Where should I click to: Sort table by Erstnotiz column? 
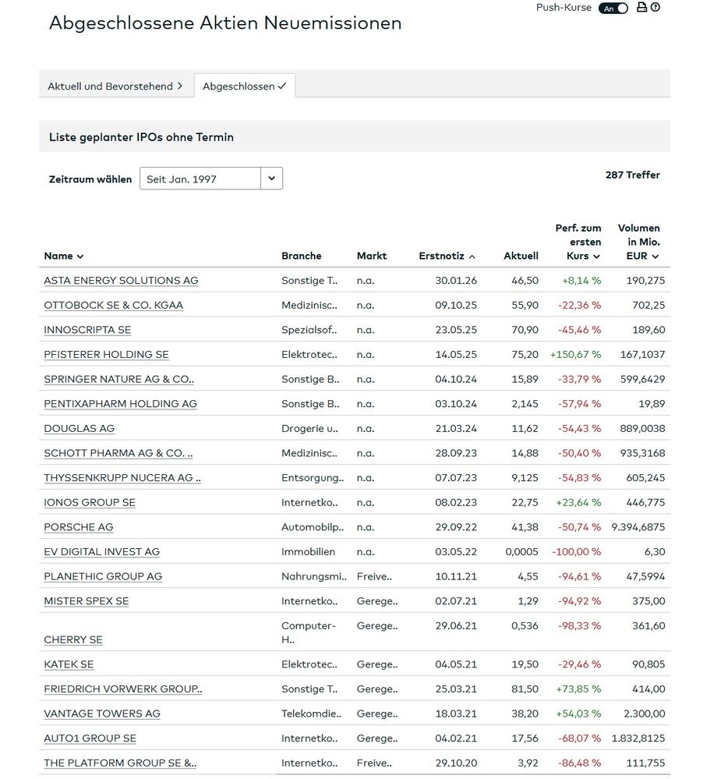447,256
